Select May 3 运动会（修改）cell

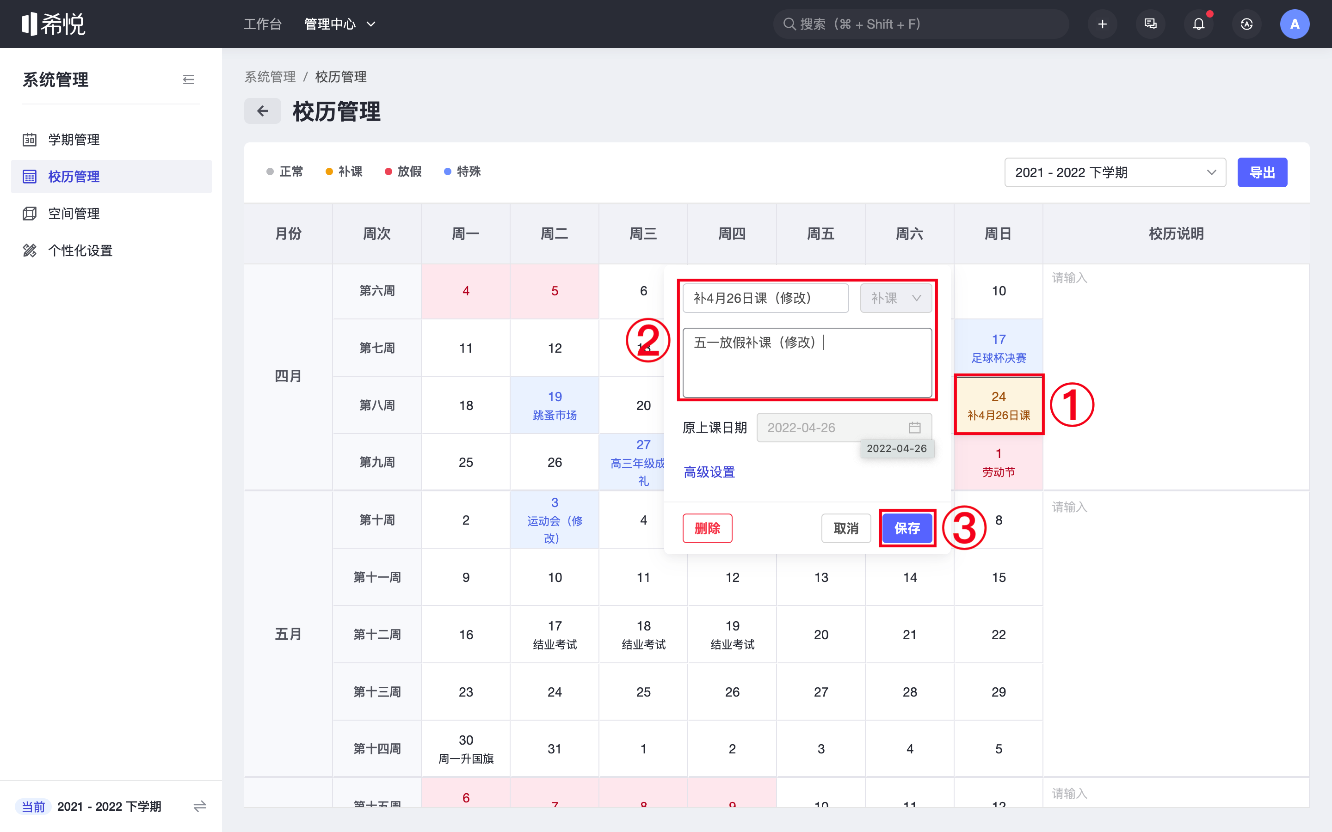coord(554,520)
